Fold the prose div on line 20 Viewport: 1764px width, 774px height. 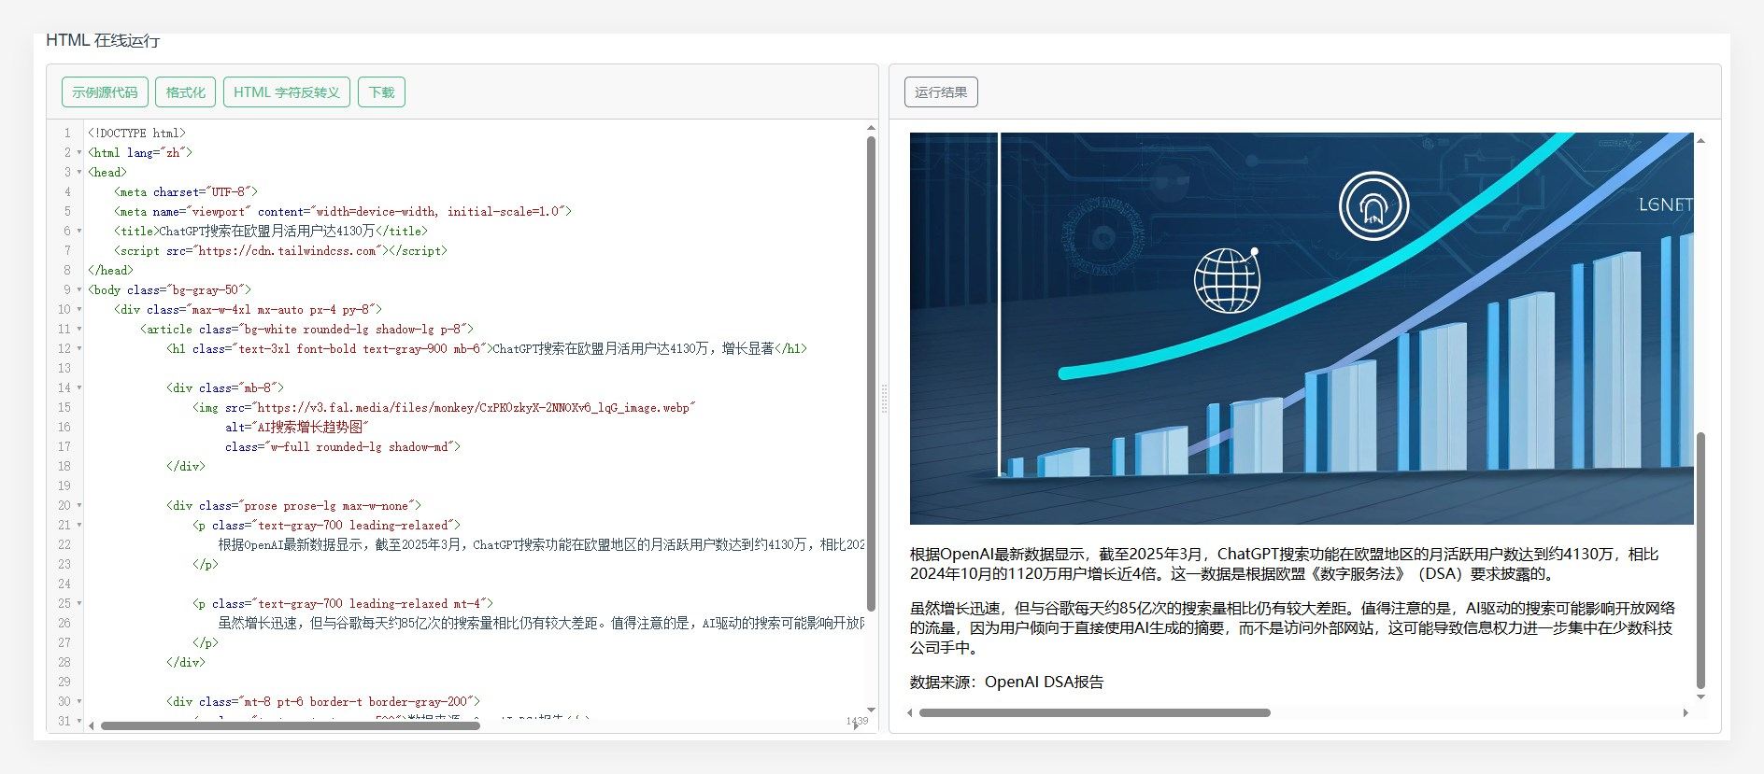click(x=79, y=505)
